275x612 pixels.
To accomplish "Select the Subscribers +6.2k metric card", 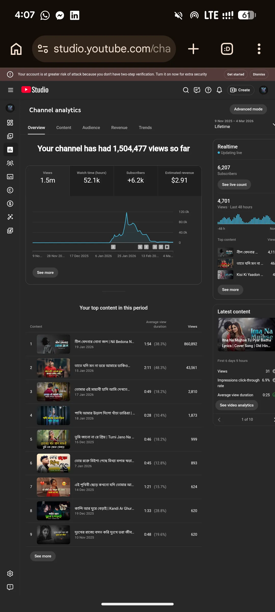I will [135, 181].
